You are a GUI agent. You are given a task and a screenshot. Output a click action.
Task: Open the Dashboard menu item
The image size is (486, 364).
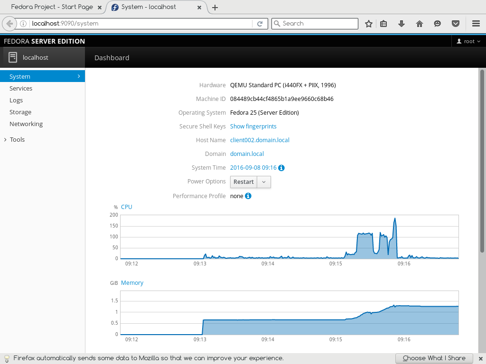[112, 58]
